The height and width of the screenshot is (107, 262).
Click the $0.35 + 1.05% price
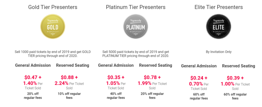116,80
